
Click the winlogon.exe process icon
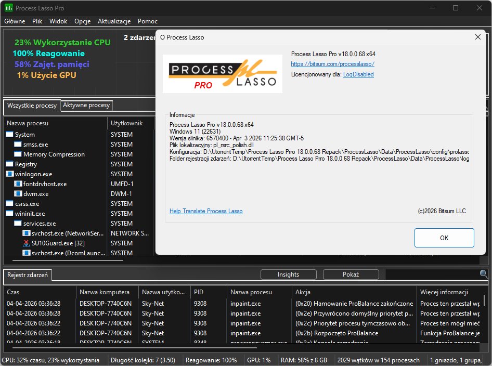(10, 174)
